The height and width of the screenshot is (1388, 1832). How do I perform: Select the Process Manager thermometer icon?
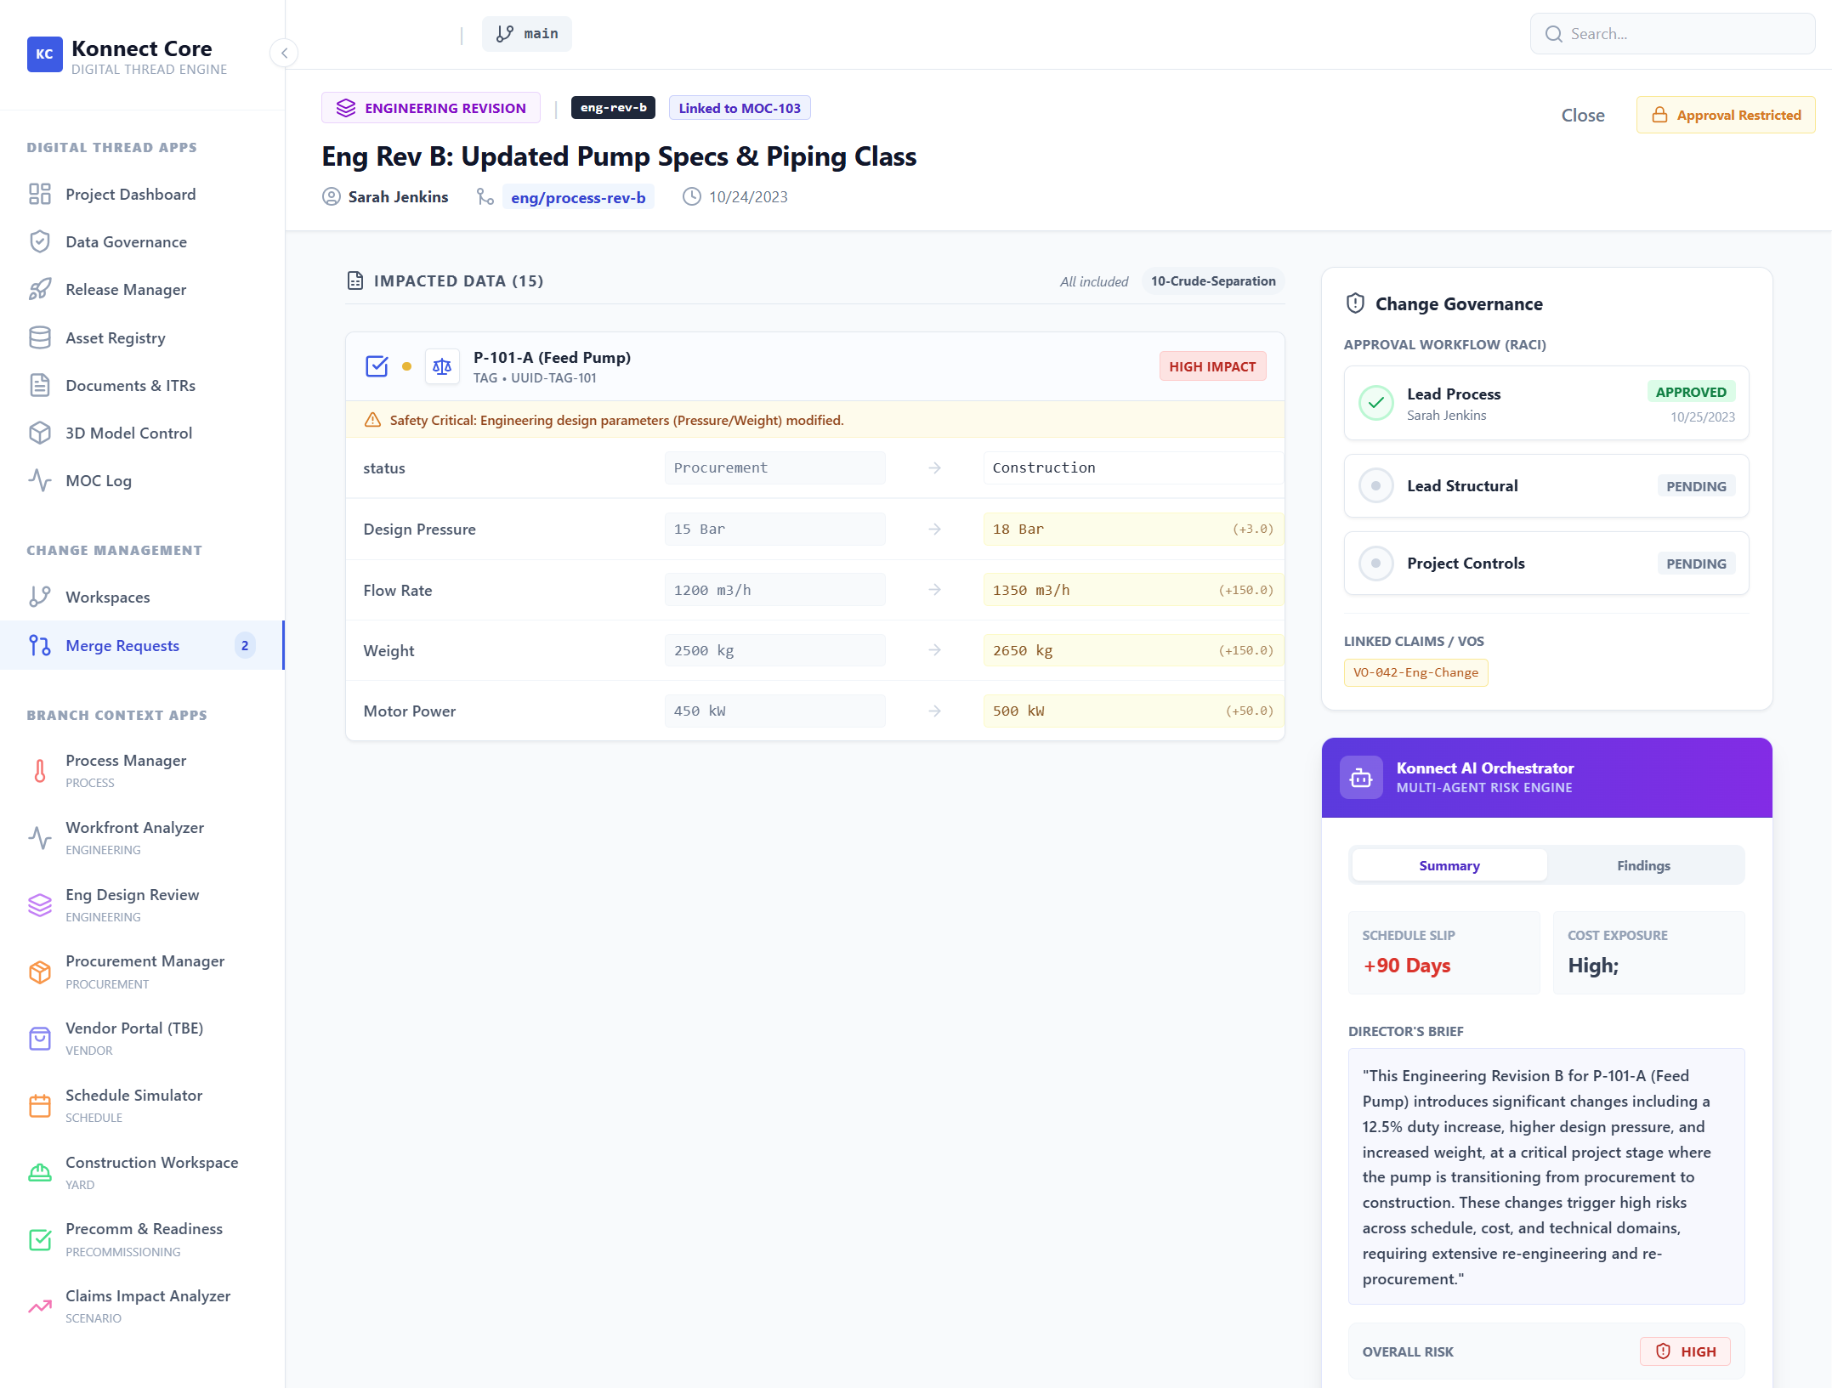(x=40, y=770)
